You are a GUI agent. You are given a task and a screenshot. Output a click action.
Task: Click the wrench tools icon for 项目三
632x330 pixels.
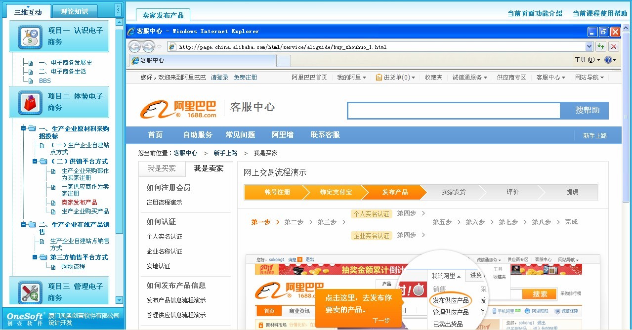pyautogui.click(x=30, y=292)
